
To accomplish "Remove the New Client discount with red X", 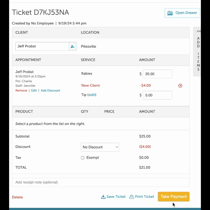I will (180, 86).
